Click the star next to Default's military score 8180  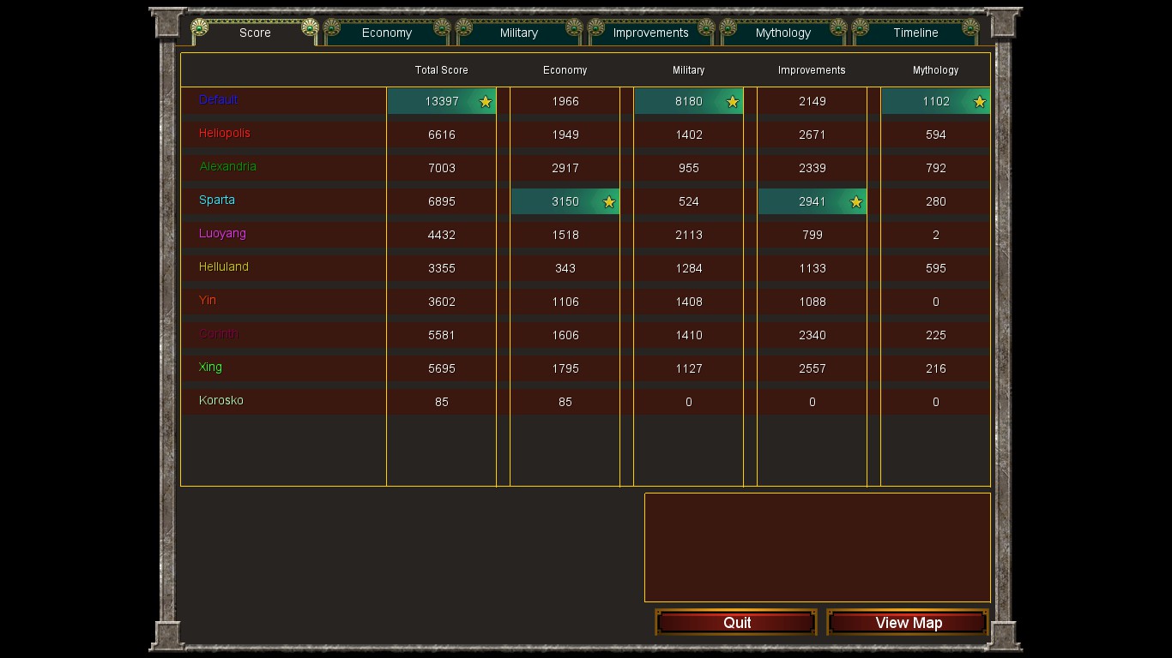click(733, 102)
